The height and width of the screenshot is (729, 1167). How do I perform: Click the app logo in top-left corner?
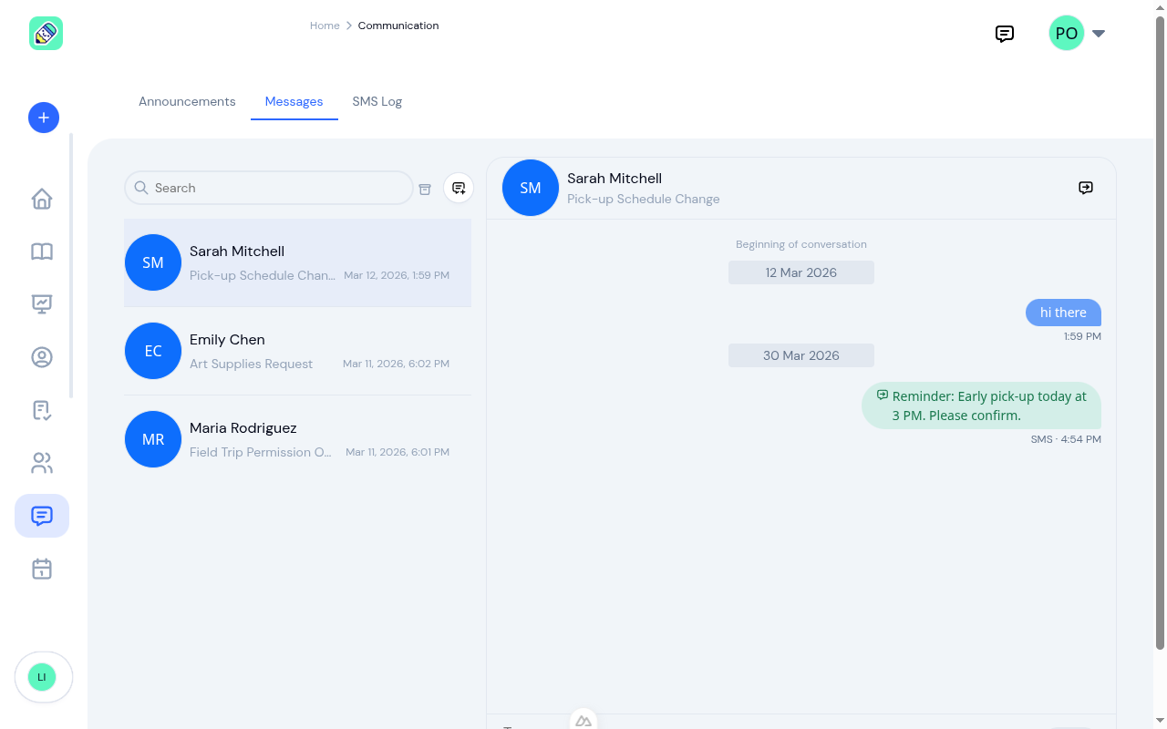46,34
